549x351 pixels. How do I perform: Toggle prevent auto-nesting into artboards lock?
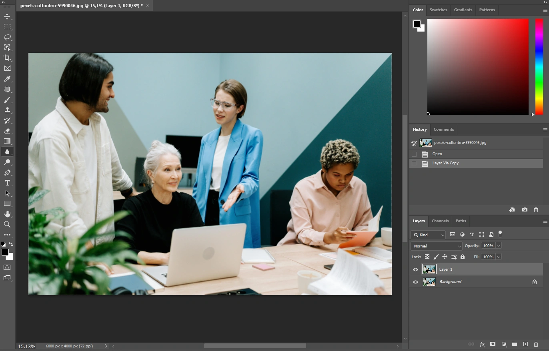[454, 257]
